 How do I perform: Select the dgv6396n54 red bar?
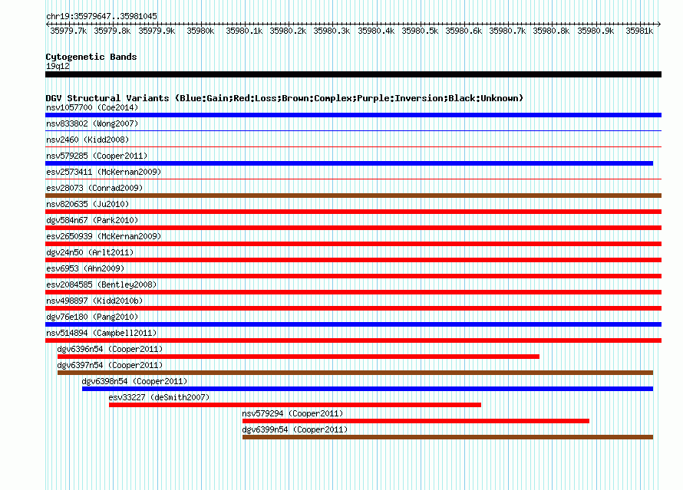299,357
